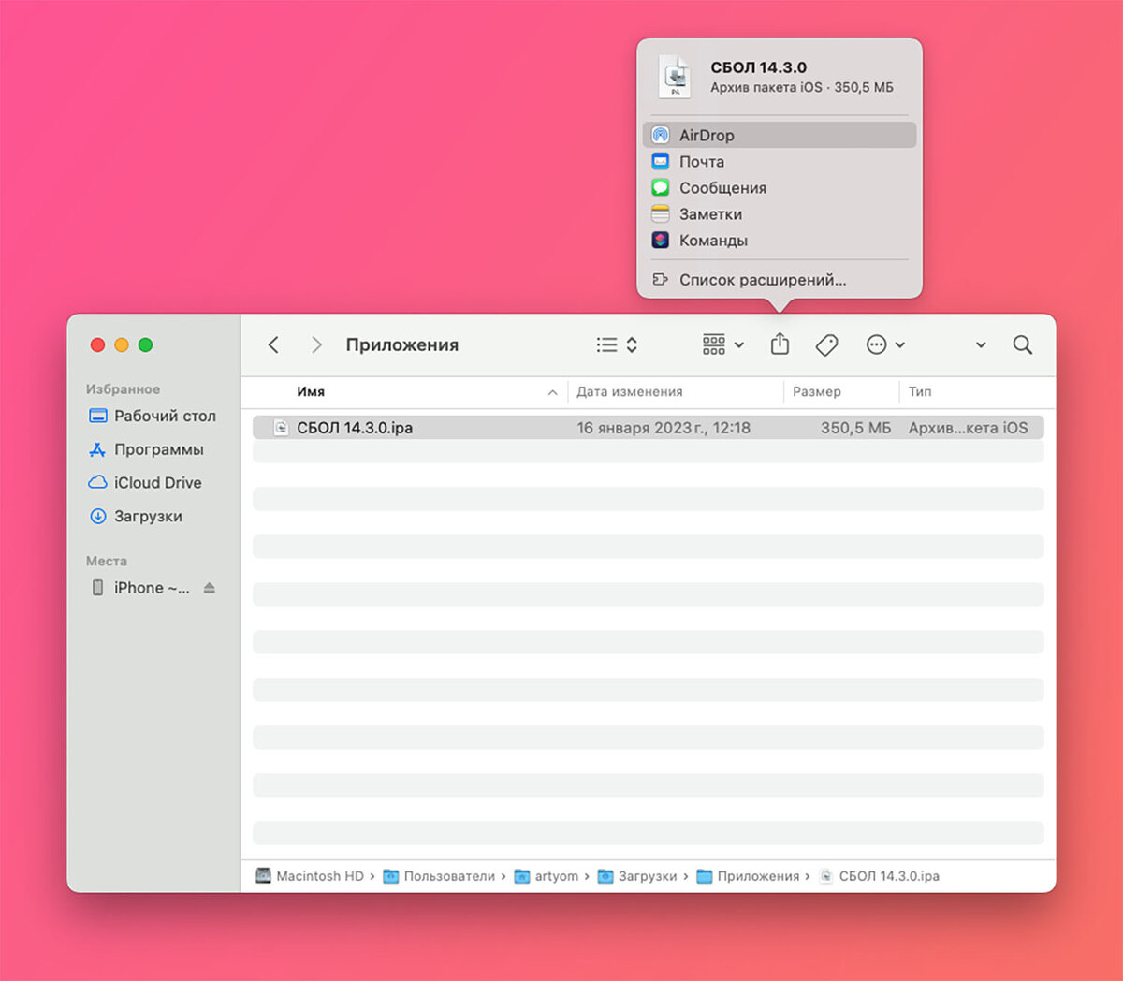Click Macintosh HD in the path bar
The width and height of the screenshot is (1123, 981).
pyautogui.click(x=309, y=876)
